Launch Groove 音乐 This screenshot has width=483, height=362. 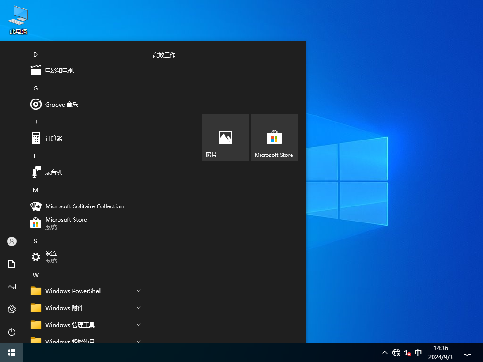coord(61,104)
